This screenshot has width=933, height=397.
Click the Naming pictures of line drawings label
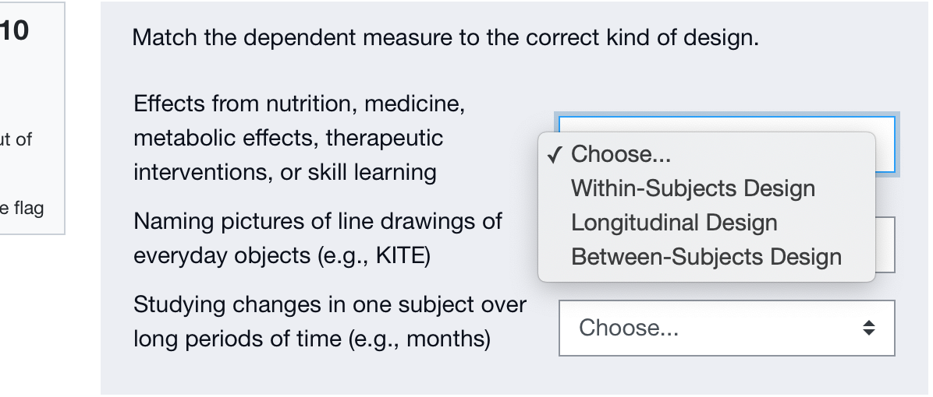(318, 222)
